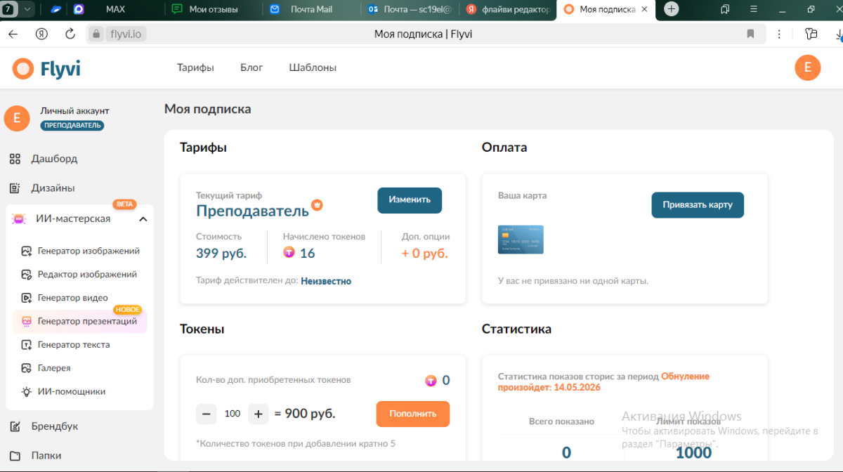843x472 pixels.
Task: Click the ИИ-мастерская icon
Action: (19, 219)
